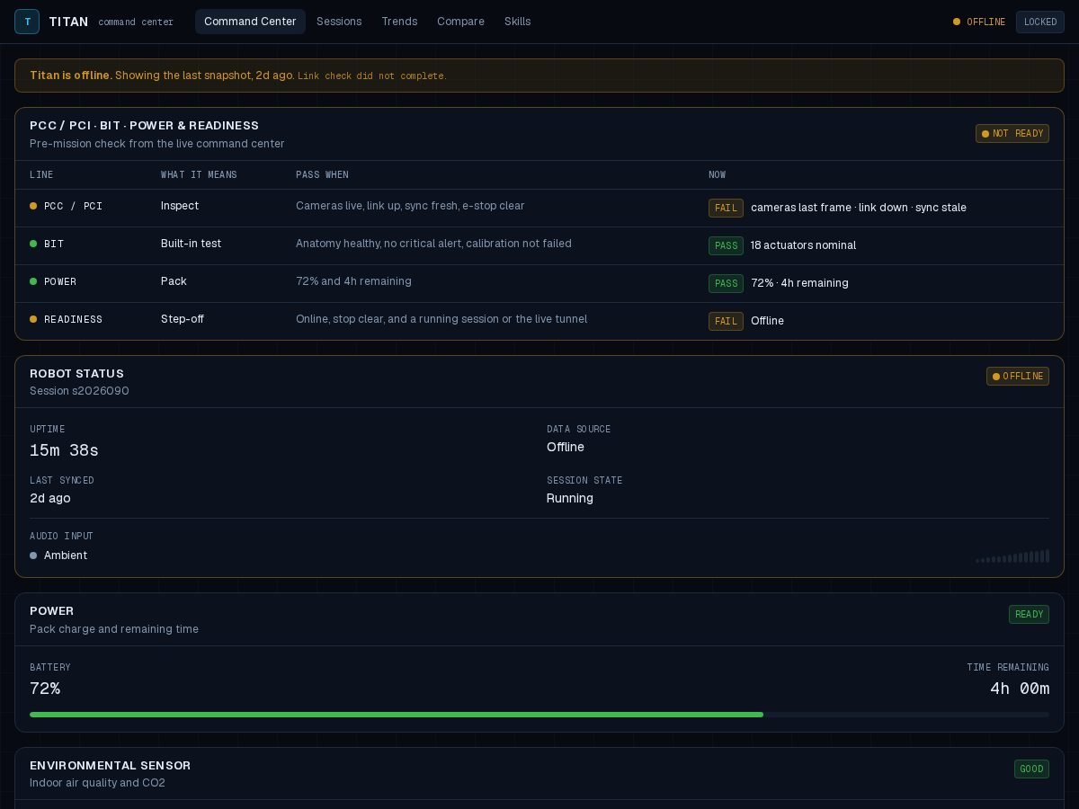
Task: Click the PASS badge beside 18 actuators nominal
Action: 726,245
